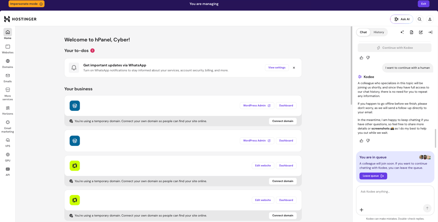This screenshot has width=438, height=222.
Task: Open Emails in the sidebar
Action: pyautogui.click(x=8, y=78)
